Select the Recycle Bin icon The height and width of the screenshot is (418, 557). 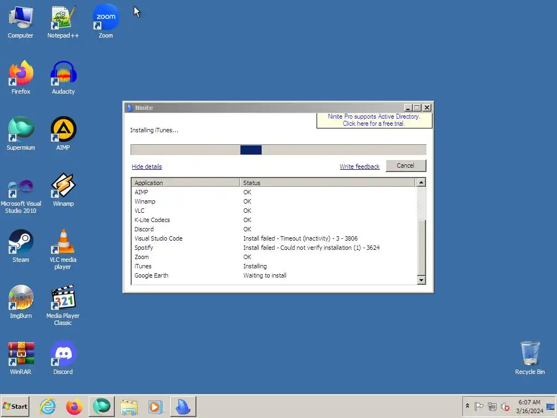530,358
